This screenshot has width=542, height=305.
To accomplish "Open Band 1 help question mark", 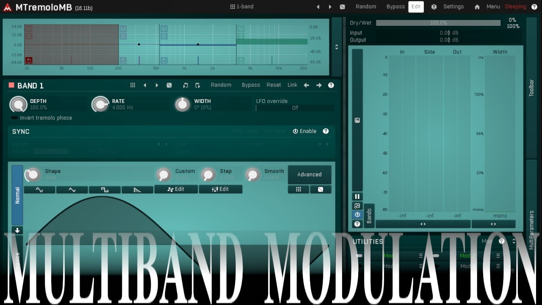I will pyautogui.click(x=331, y=85).
